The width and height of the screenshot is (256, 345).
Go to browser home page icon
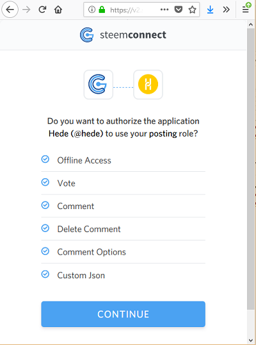point(58,10)
